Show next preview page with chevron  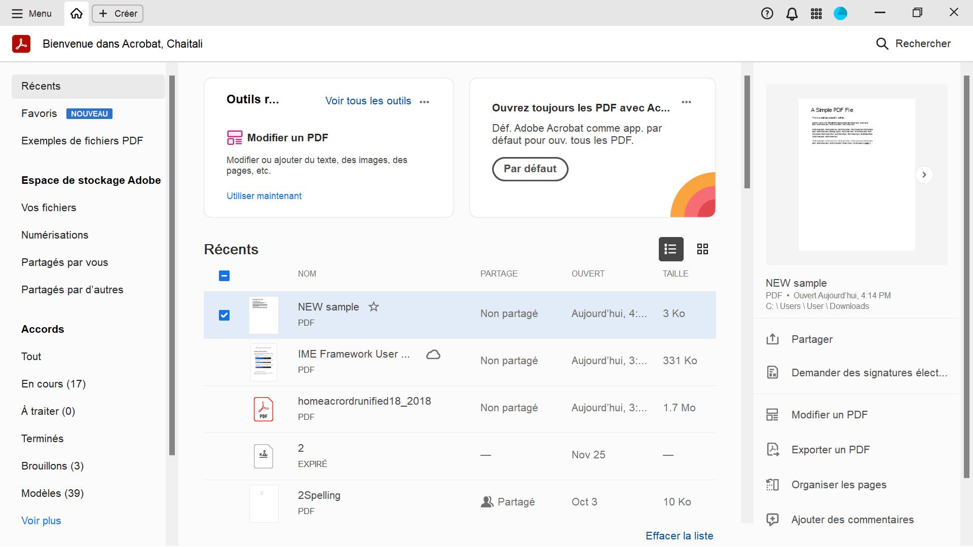pos(924,175)
